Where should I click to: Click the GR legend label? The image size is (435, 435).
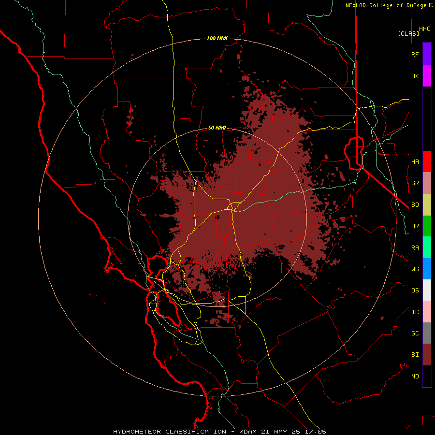point(415,183)
